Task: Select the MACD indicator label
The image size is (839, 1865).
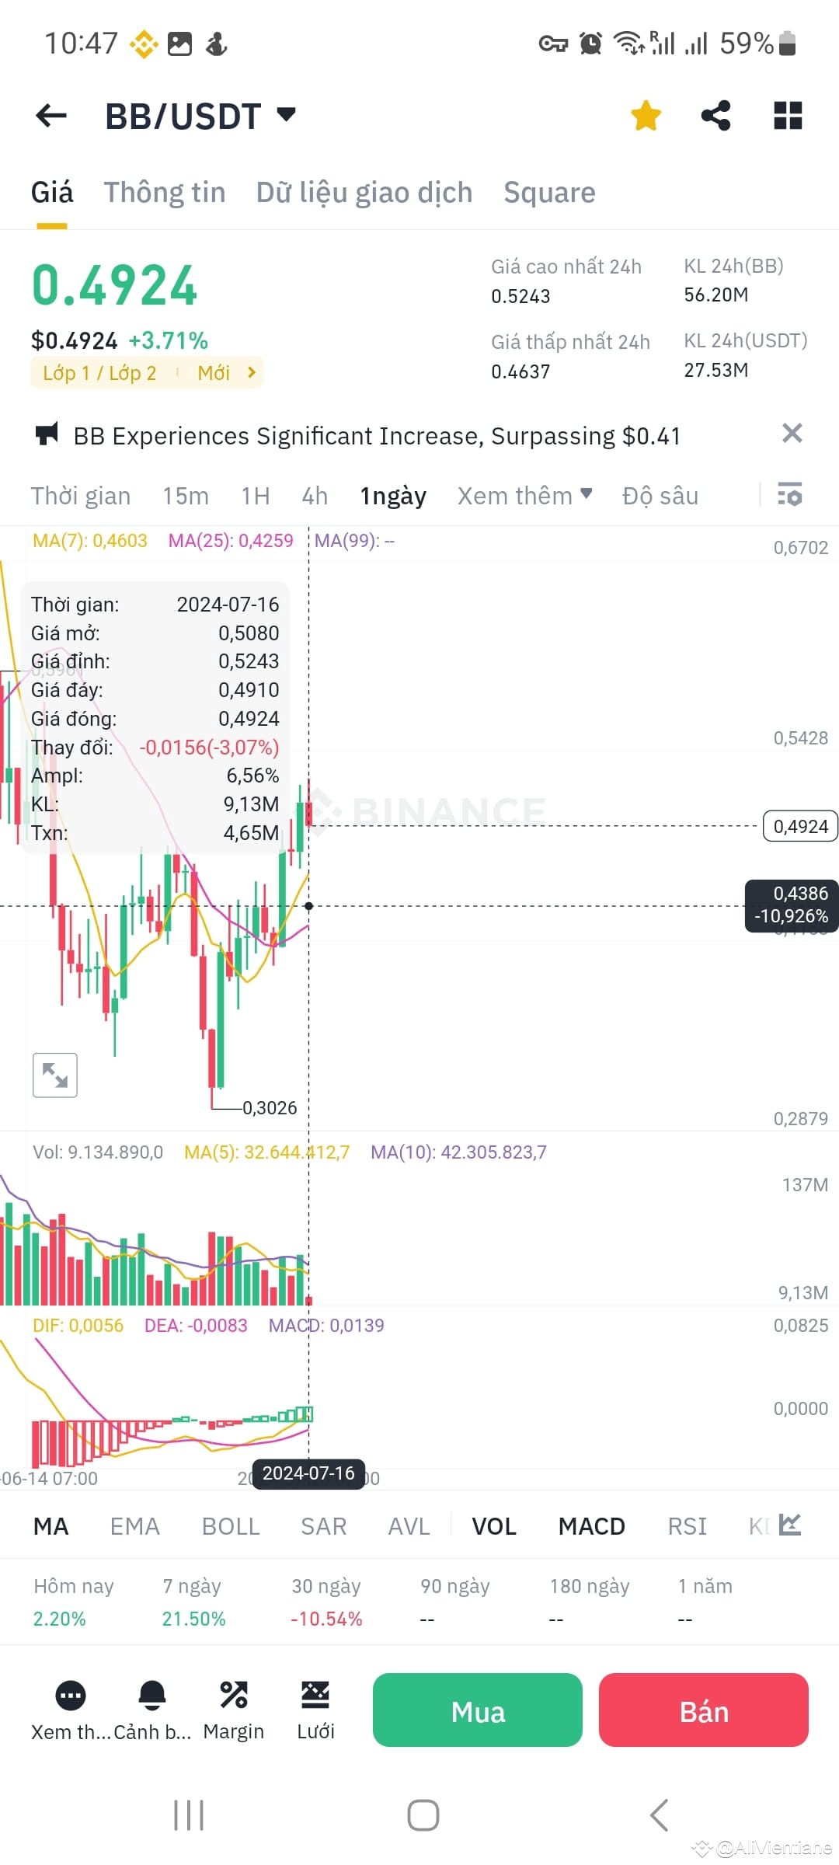Action: point(590,1525)
